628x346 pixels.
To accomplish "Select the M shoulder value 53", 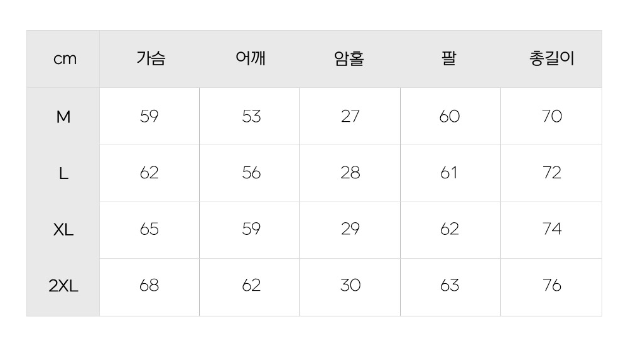I will tap(251, 117).
